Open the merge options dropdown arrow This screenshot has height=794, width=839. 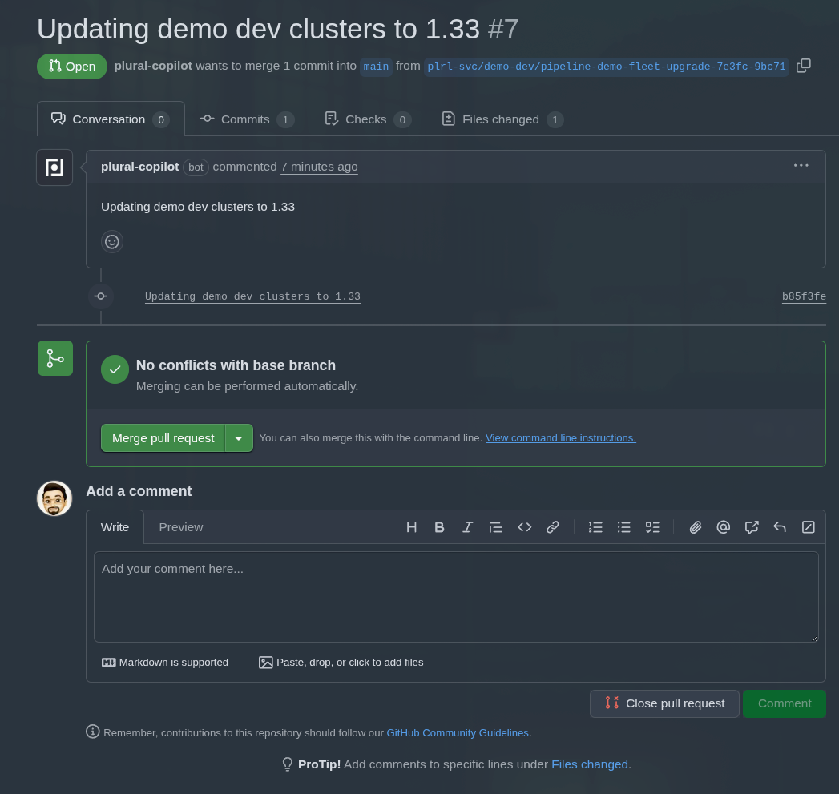click(x=239, y=438)
